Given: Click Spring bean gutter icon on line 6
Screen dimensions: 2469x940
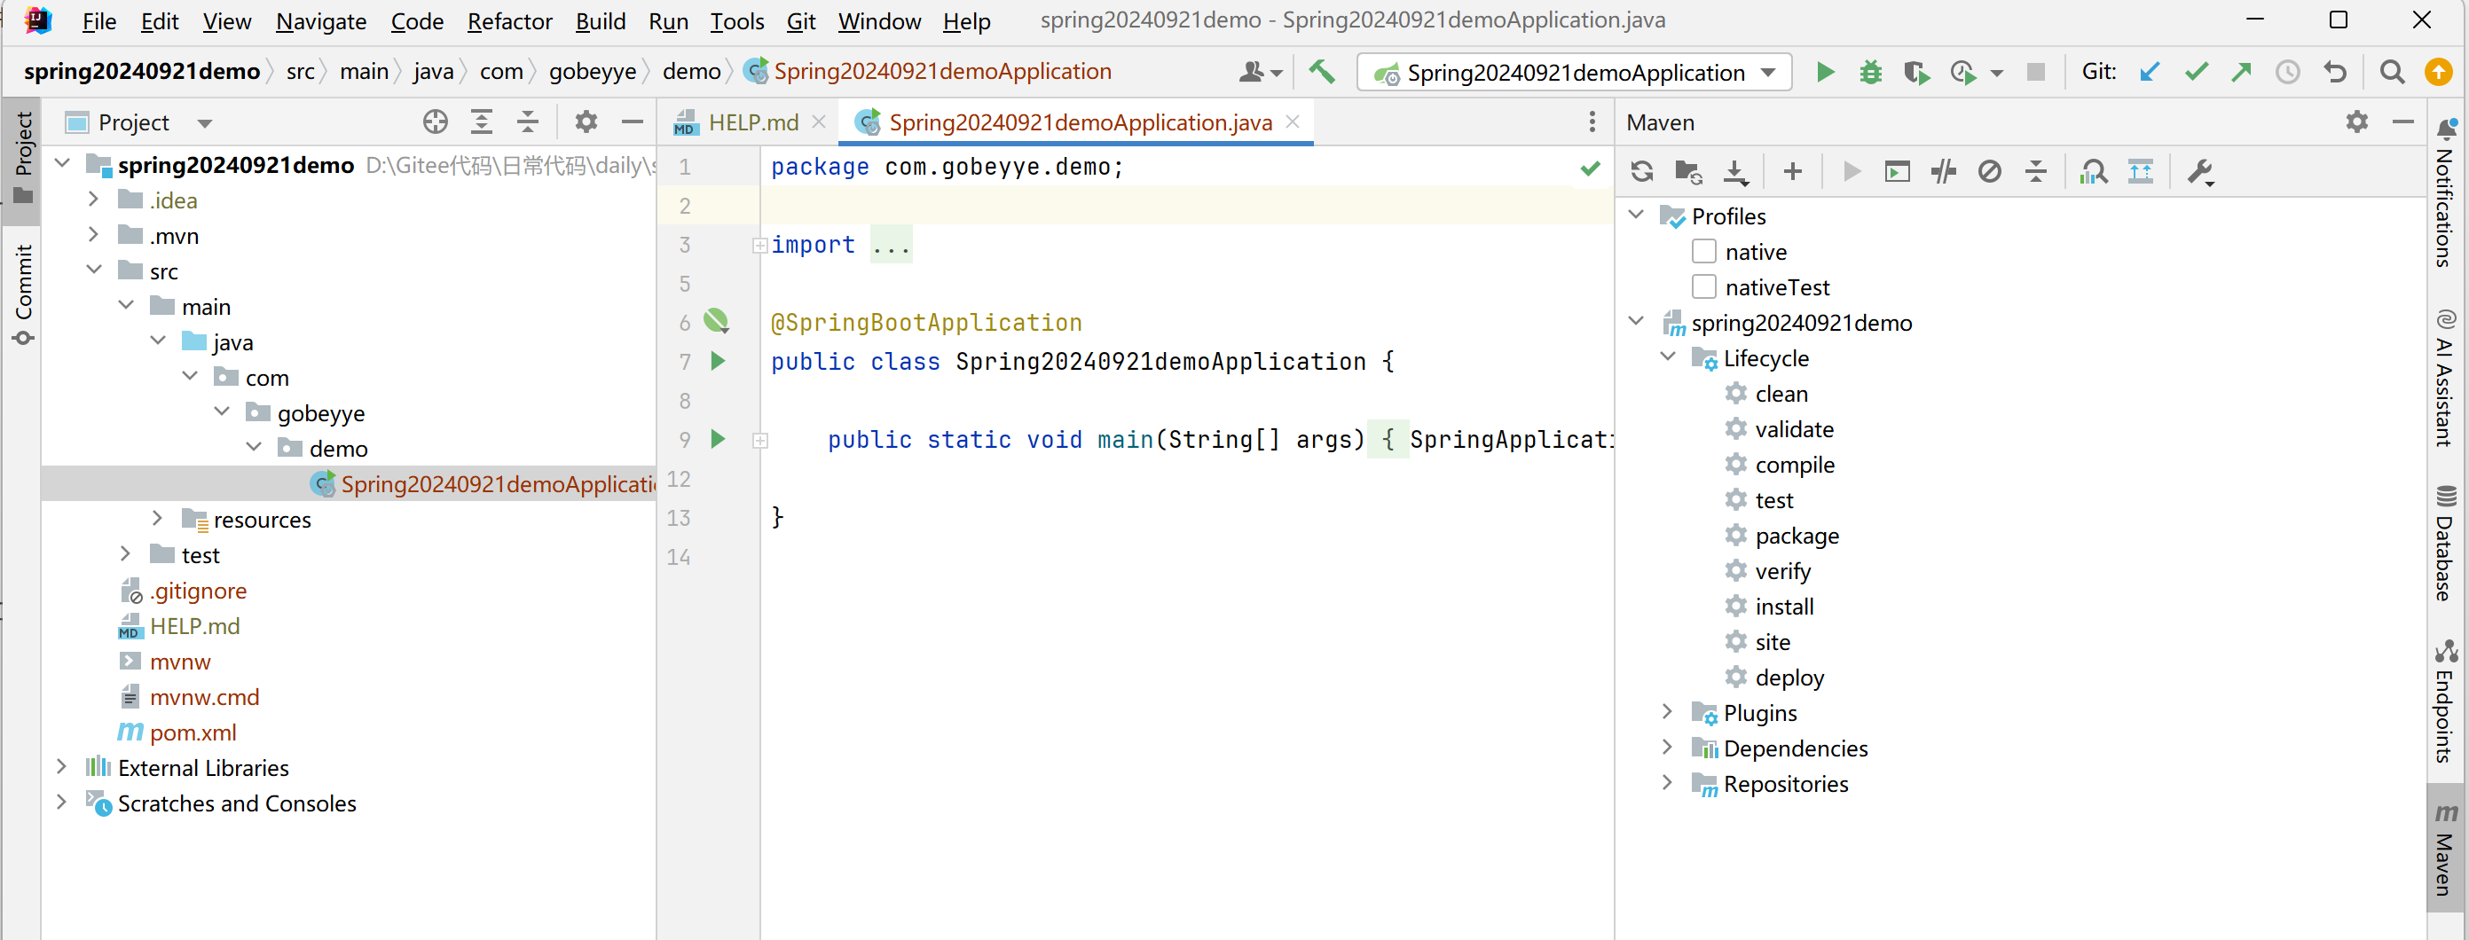Looking at the screenshot, I should click(716, 321).
